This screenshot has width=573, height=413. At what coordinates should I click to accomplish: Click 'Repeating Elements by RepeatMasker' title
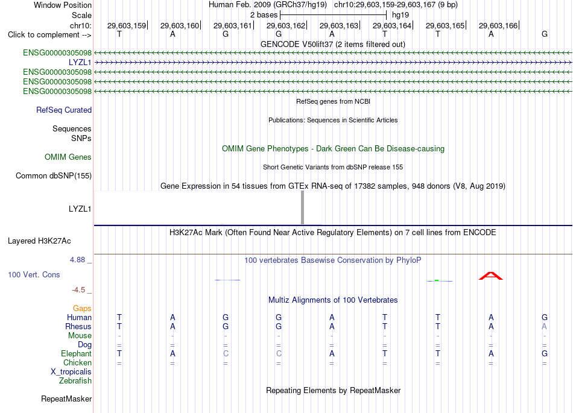(x=333, y=391)
